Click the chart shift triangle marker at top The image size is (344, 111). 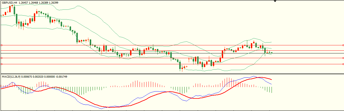tap(275, 1)
